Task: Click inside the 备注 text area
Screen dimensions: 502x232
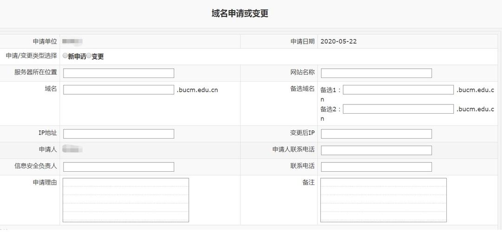Action: 384,200
